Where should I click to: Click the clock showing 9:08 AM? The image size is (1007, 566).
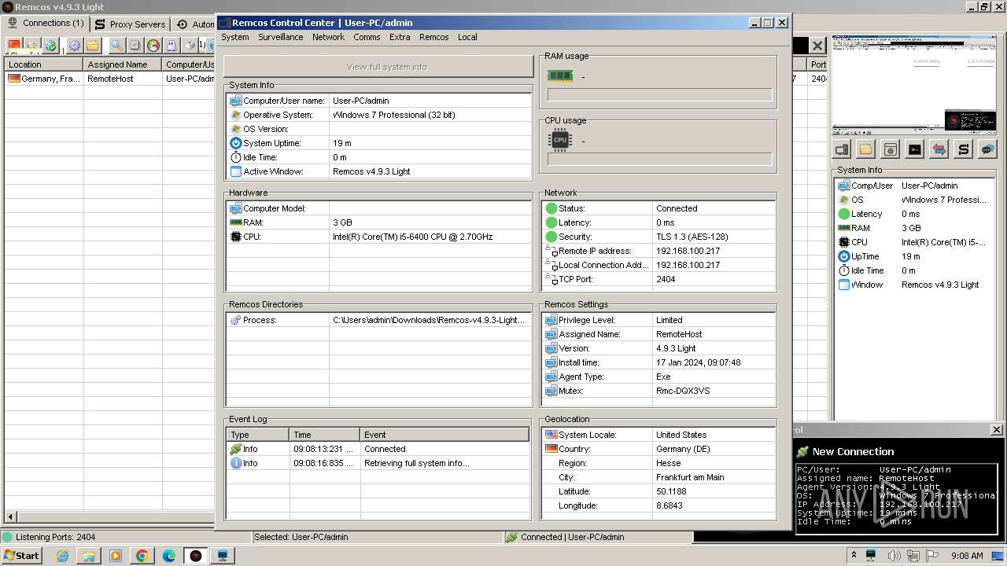click(x=967, y=556)
